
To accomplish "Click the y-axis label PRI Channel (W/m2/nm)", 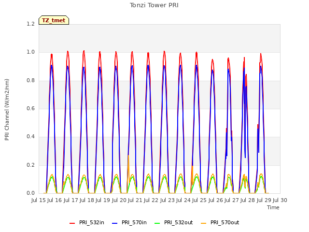I will point(7,110).
